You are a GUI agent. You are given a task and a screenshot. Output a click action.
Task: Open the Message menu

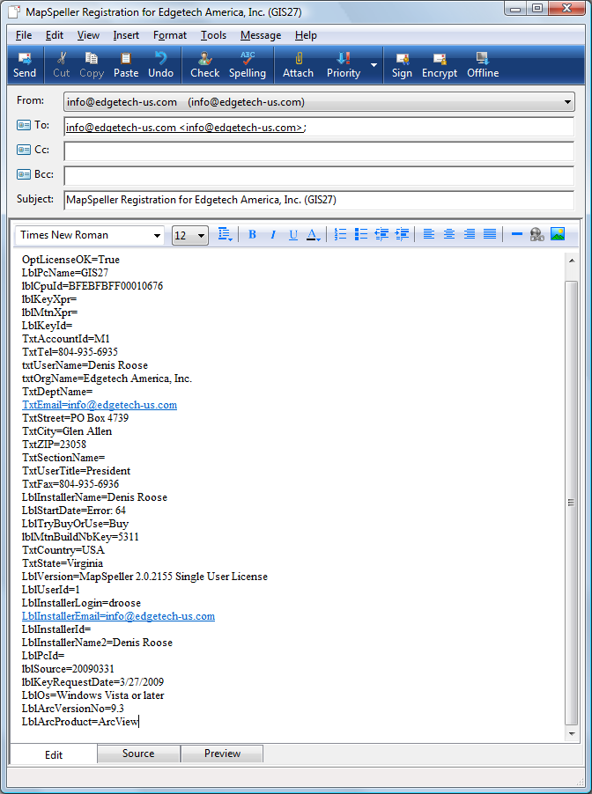[261, 35]
